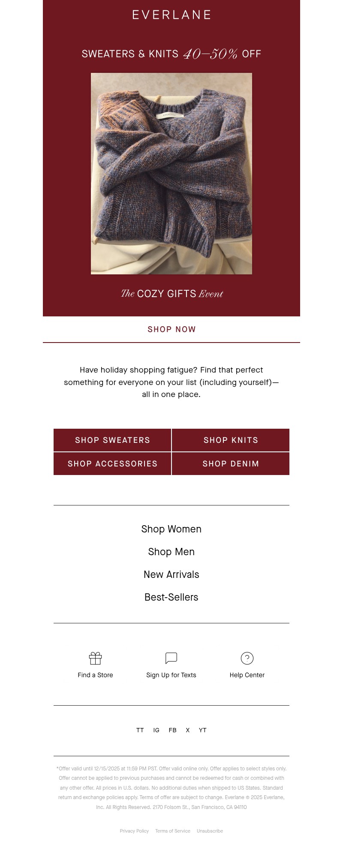
Task: Go to Shop Women
Action: (x=171, y=529)
